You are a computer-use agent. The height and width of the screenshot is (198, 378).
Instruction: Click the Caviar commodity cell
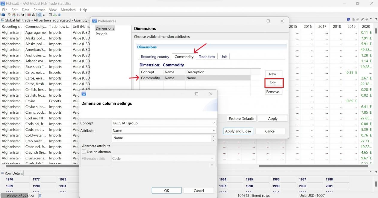coord(36,101)
